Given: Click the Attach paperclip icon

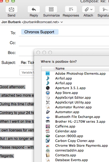Looking at the screenshot, I should pos(87,9).
